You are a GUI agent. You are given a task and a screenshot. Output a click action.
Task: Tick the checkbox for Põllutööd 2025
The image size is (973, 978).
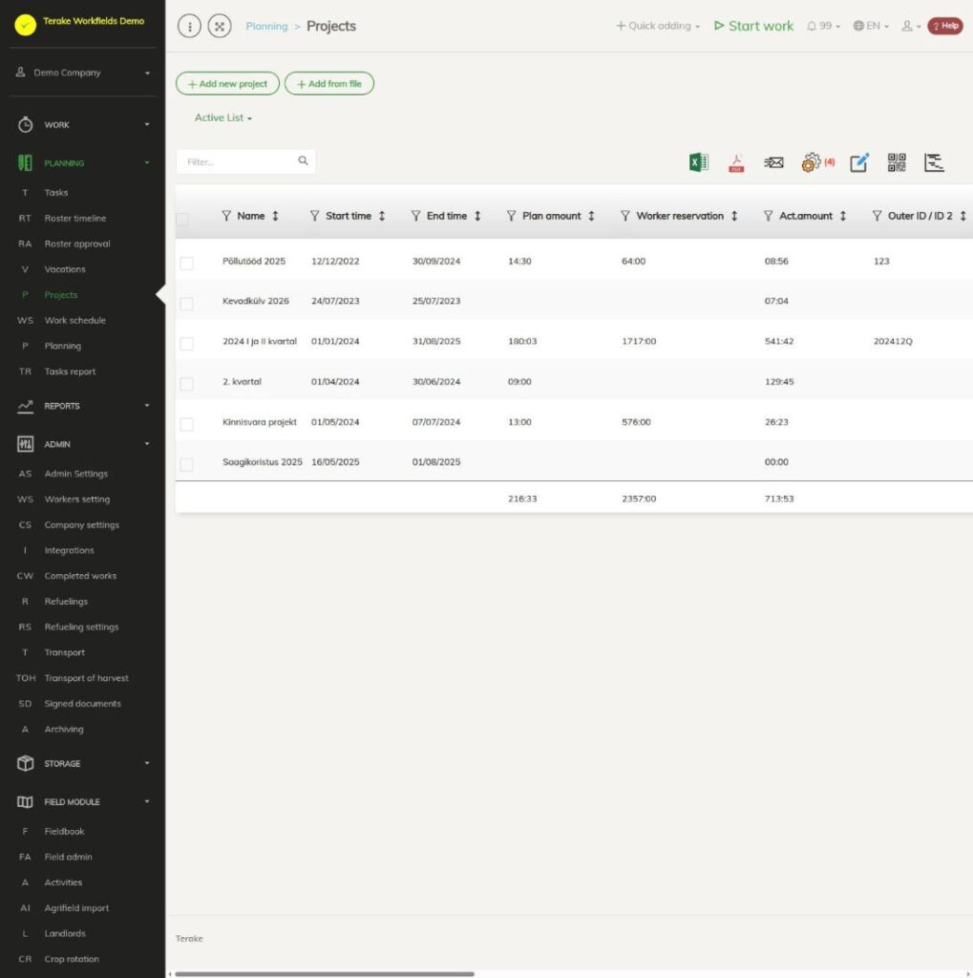186,264
